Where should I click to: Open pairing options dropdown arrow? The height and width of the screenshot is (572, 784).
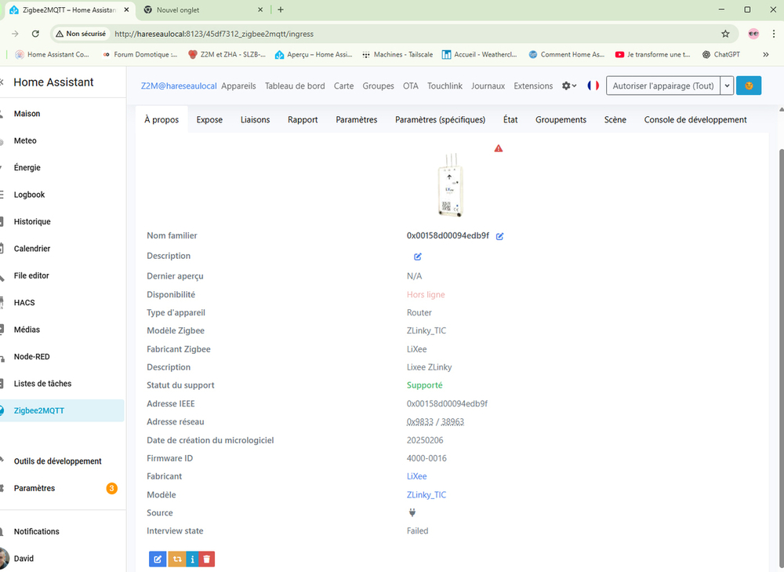click(727, 86)
